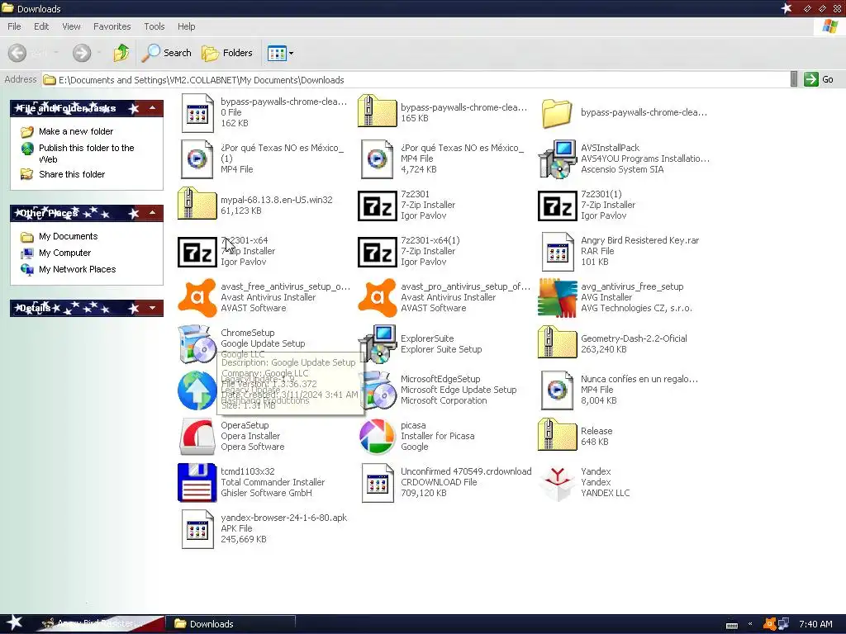This screenshot has width=846, height=634.
Task: Click the keyboard icon in system tray
Action: click(732, 625)
